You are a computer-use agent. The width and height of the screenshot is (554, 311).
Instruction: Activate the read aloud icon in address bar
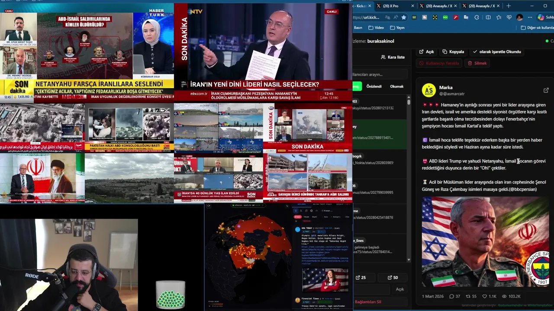pos(396,17)
